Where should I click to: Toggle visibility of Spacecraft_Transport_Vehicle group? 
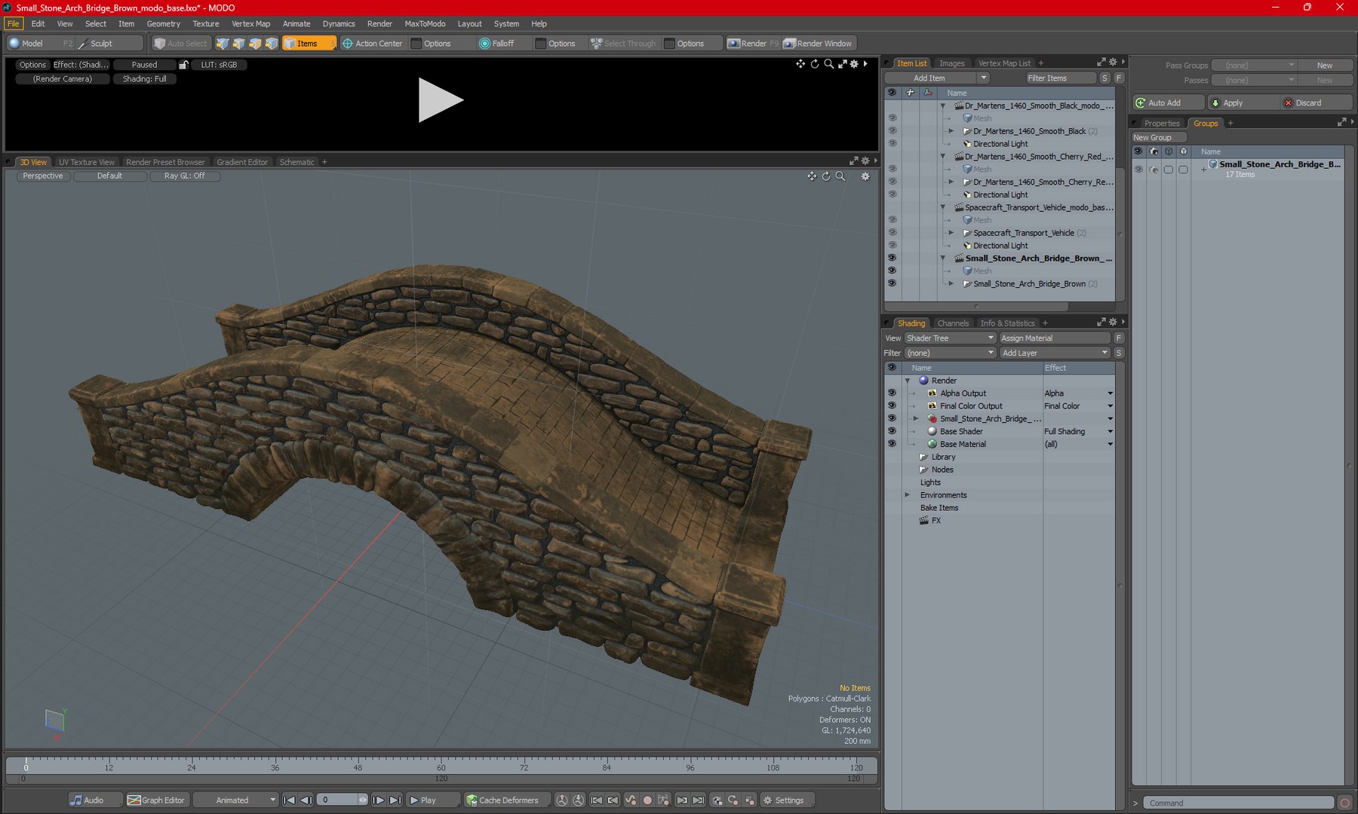click(892, 233)
